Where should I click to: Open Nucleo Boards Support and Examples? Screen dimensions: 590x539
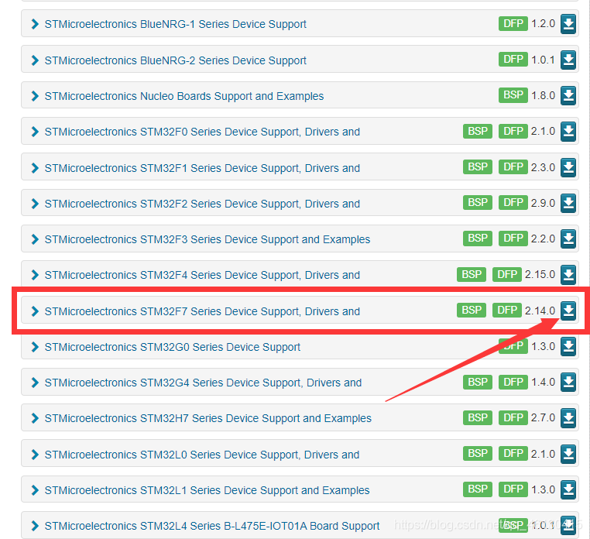184,96
